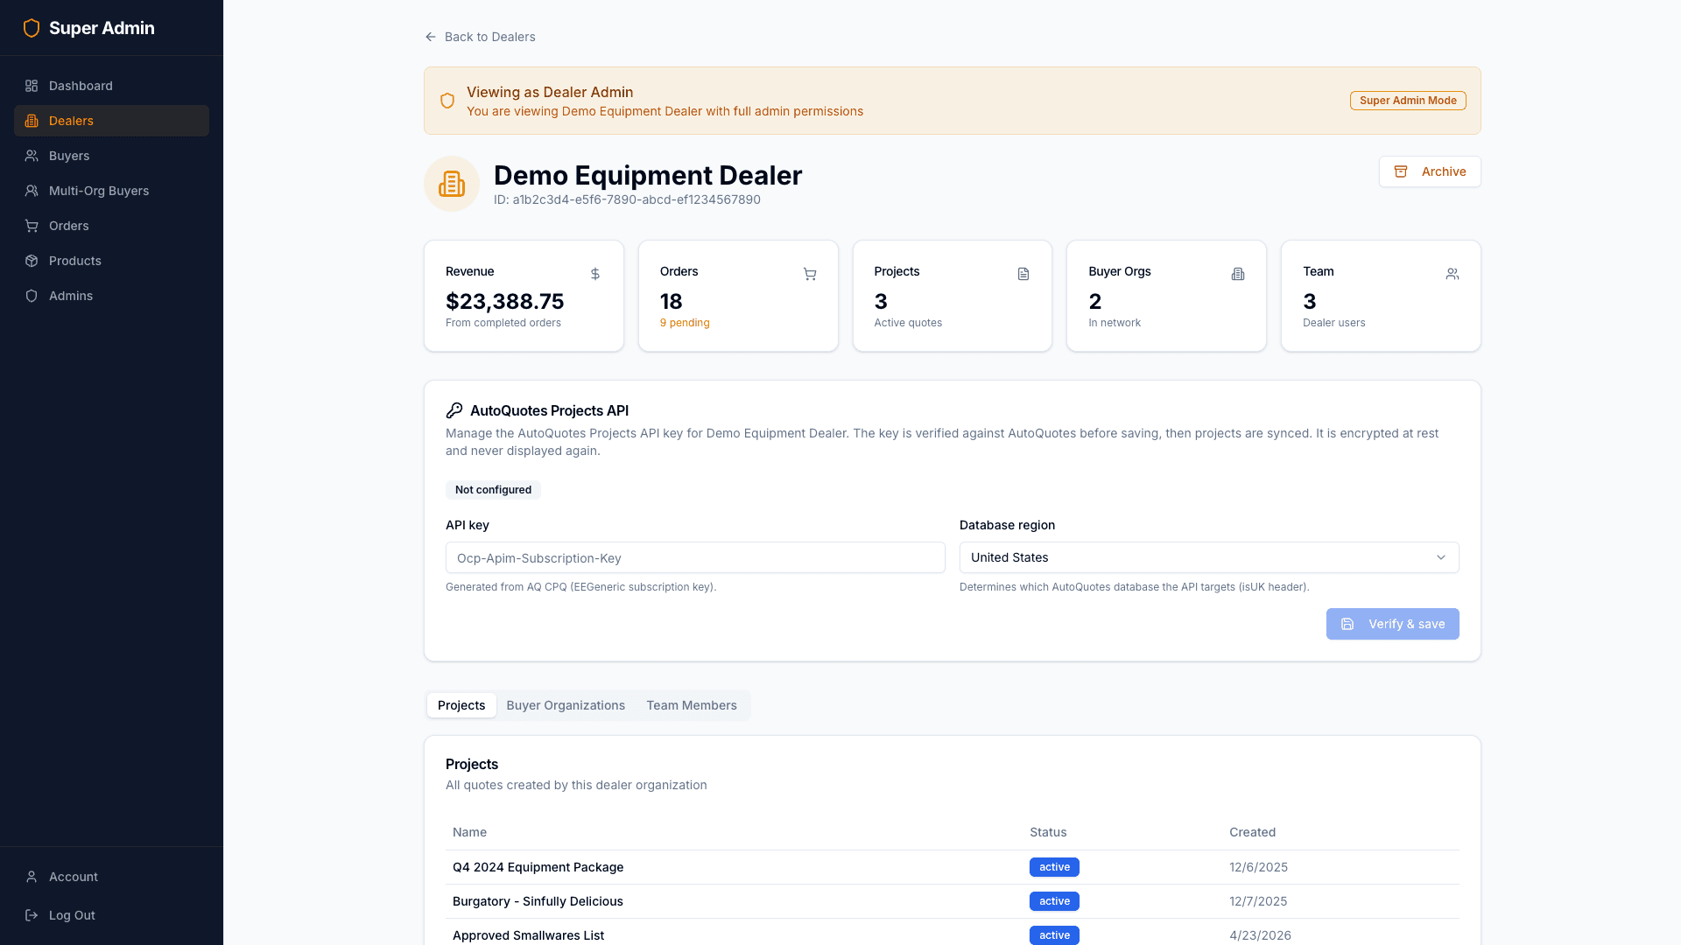
Task: Click the Burgatory - Sinfully Delicious project row
Action: tap(953, 901)
